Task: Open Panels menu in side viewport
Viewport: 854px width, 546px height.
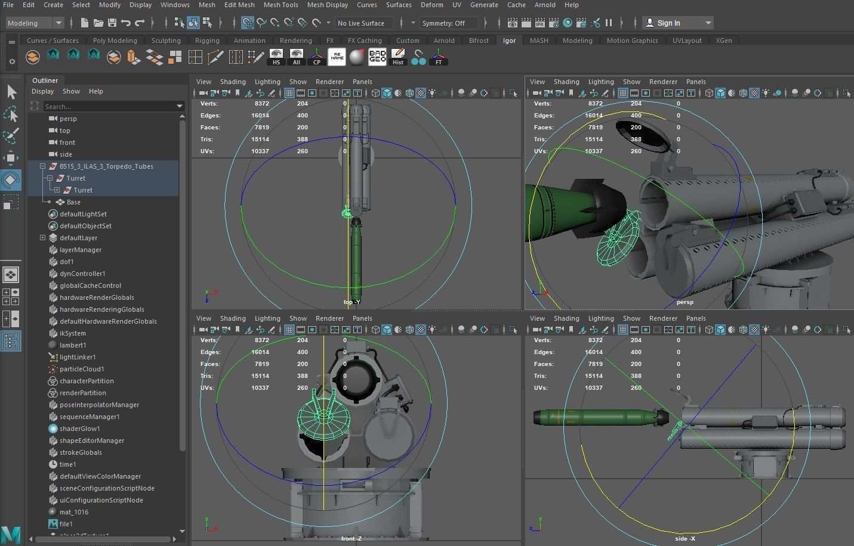Action: (696, 318)
